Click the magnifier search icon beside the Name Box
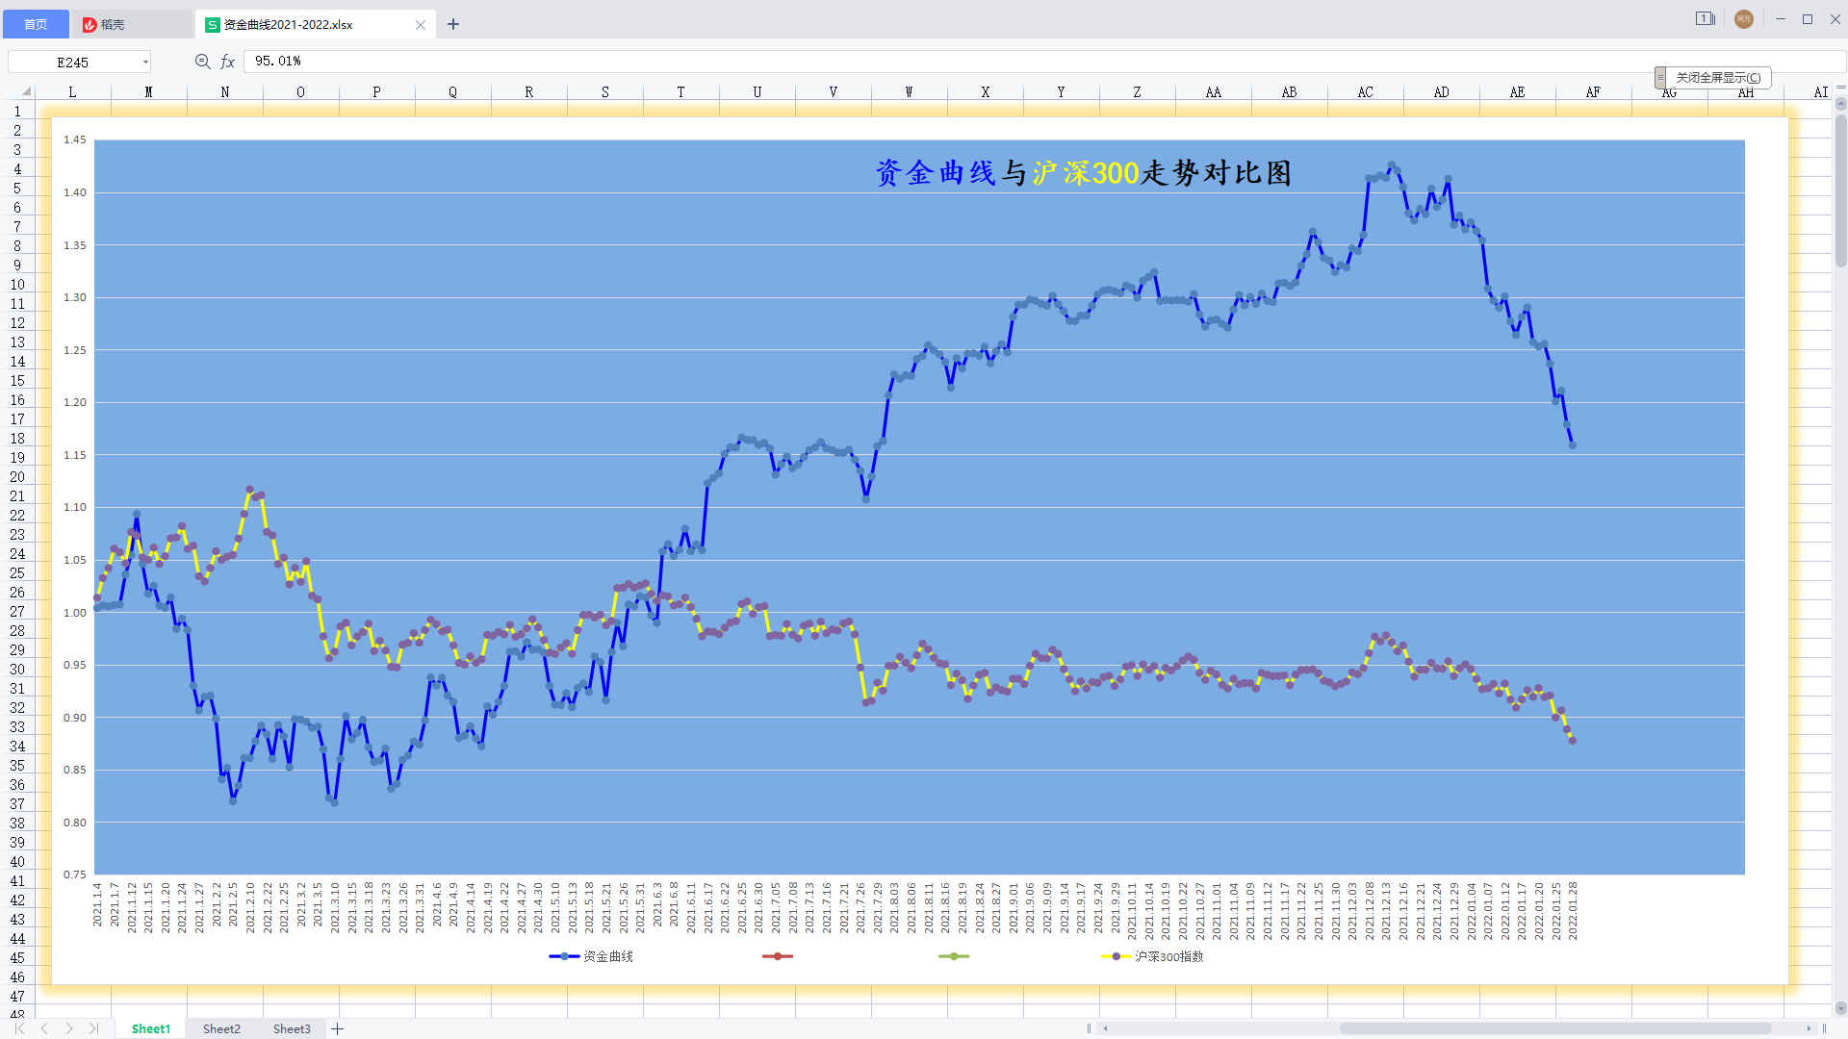The height and width of the screenshot is (1039, 1848). [202, 61]
